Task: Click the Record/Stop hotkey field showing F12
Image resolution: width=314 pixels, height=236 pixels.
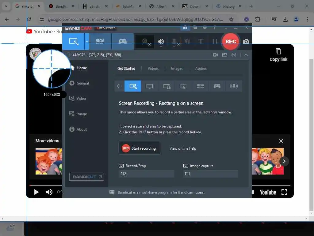Action: pos(146,174)
